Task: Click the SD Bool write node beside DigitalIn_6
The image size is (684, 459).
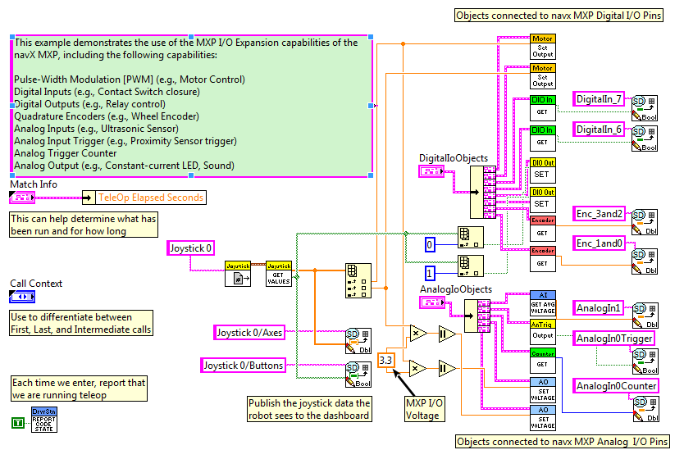Action: [x=645, y=139]
